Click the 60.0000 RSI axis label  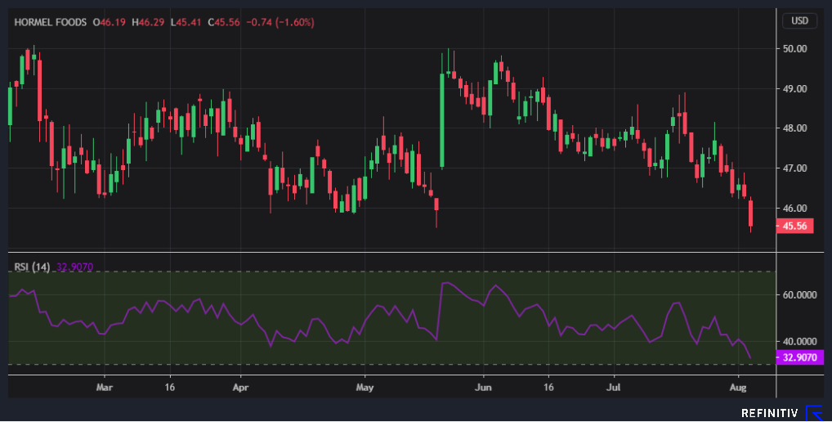(799, 295)
